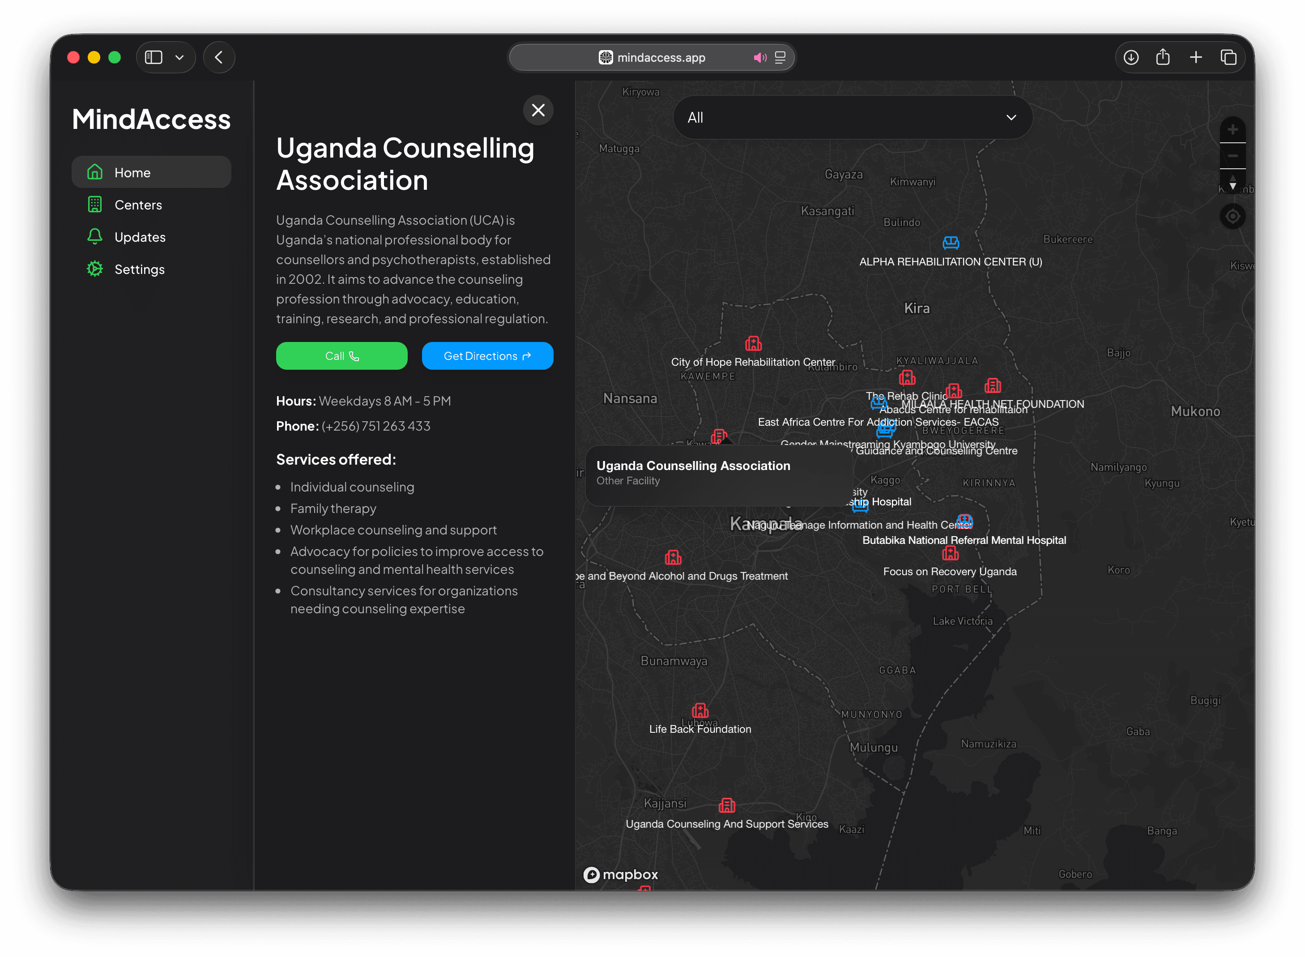Select the Alpha Rehabilitation Center map marker
Viewport: 1305px width, 957px height.
click(951, 243)
